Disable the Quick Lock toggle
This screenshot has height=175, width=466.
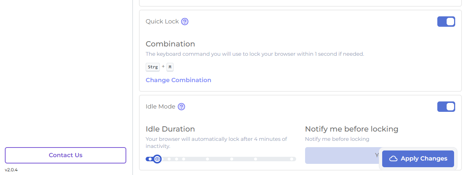446,22
